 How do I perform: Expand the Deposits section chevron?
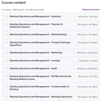click(x=7, y=16)
